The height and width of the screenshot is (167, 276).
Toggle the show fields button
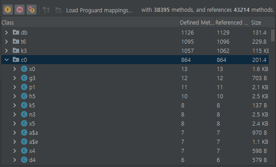pyautogui.click(x=8, y=10)
